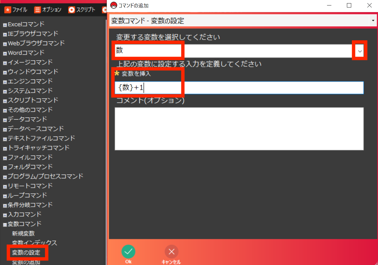Image resolution: width=378 pixels, height=265 pixels.
Task: Select ファイルコマンド in the tree
Action: coord(30,157)
